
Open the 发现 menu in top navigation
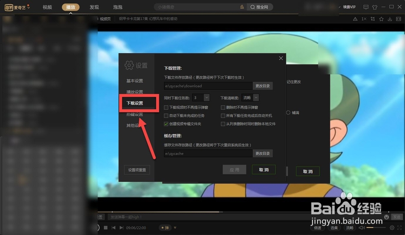click(x=94, y=7)
